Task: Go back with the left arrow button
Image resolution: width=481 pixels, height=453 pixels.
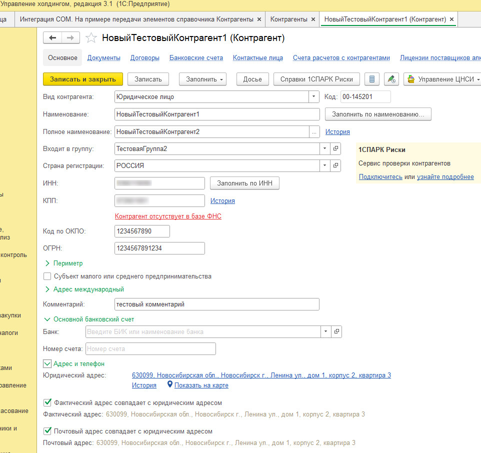Action: tap(52, 37)
